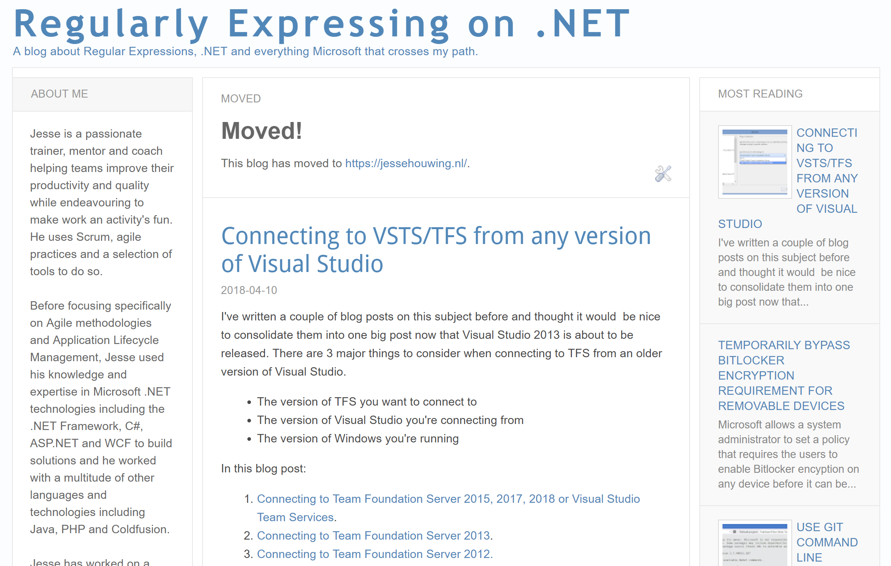Click the MOVED widget heading

pos(241,98)
